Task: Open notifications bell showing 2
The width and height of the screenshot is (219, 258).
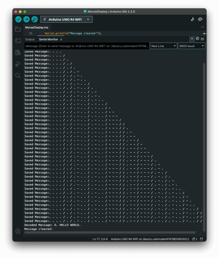Action: pyautogui.click(x=194, y=239)
